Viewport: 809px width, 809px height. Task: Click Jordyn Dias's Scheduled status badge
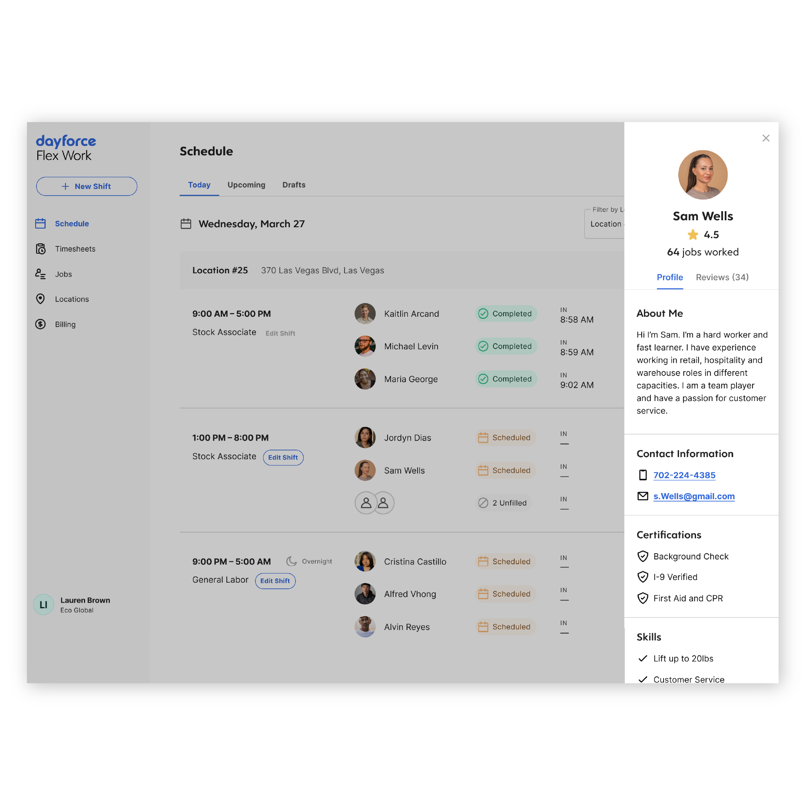click(505, 438)
